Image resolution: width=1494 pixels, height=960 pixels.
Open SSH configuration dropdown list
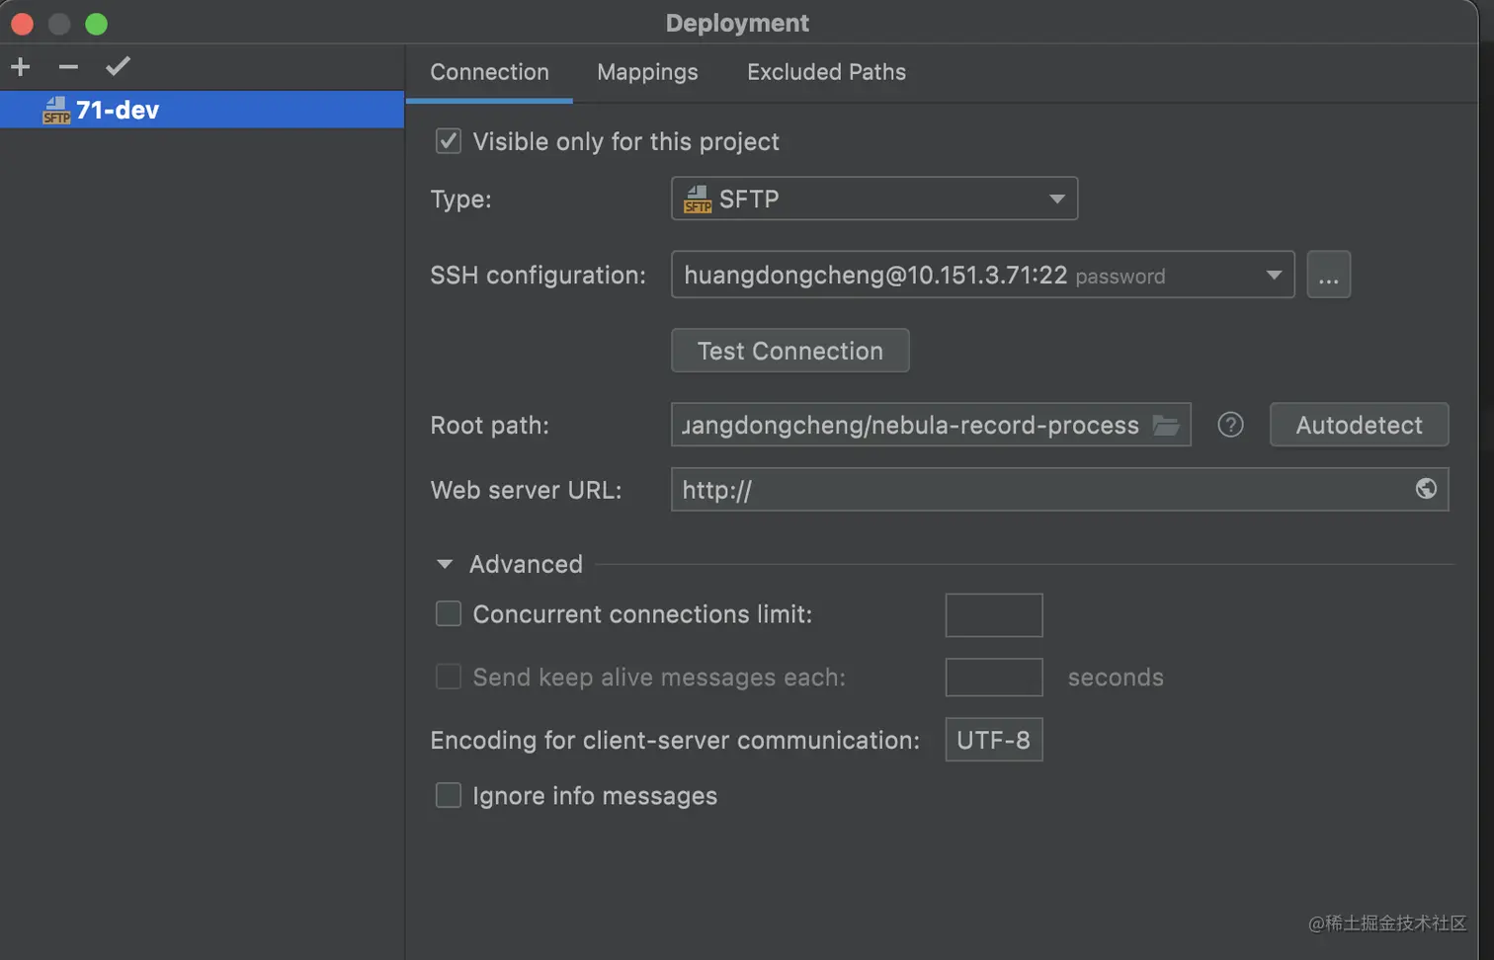[x=982, y=275]
